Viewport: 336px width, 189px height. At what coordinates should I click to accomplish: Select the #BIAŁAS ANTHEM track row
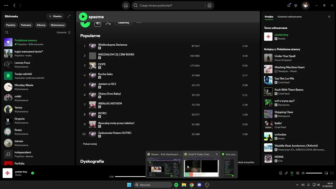(168, 105)
